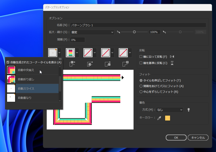
Task: Open the outer corner tile thumbnail
Action: pos(52,52)
